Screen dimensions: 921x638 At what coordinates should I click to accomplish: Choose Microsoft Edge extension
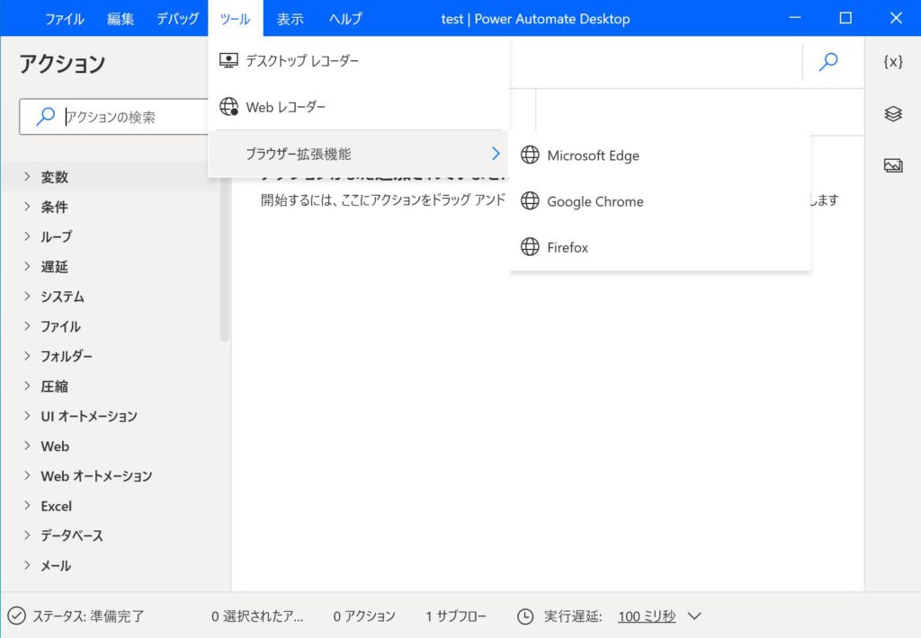click(660, 155)
